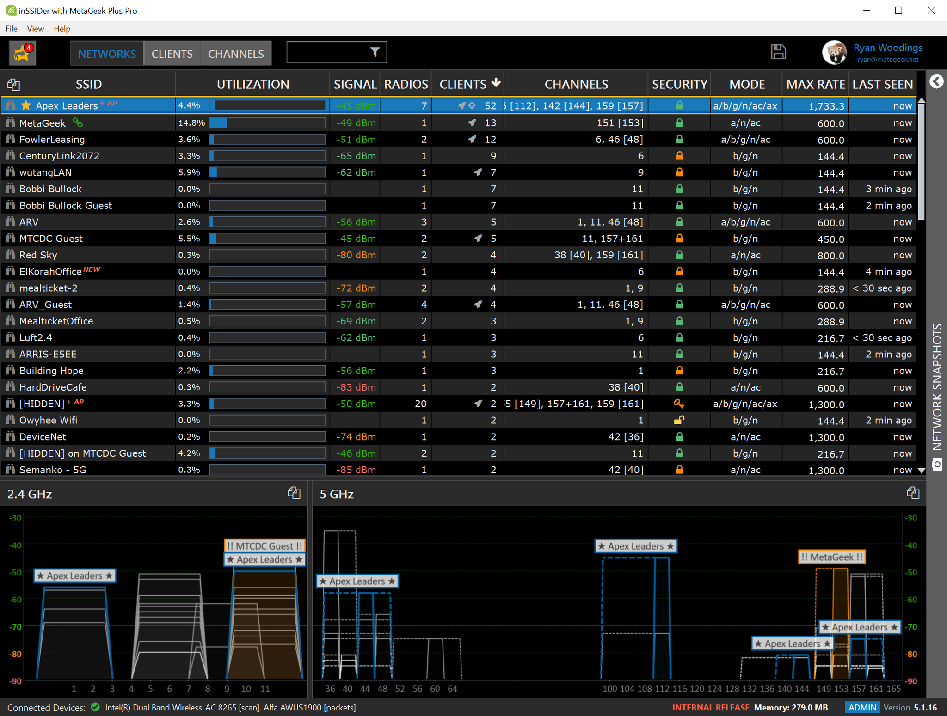947x716 pixels.
Task: Sort table by UTILIZATION column
Action: tap(253, 84)
